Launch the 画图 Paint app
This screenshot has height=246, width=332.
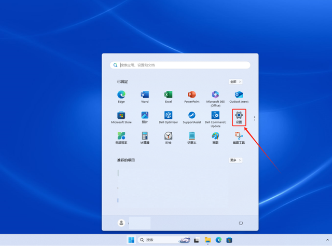(x=215, y=138)
